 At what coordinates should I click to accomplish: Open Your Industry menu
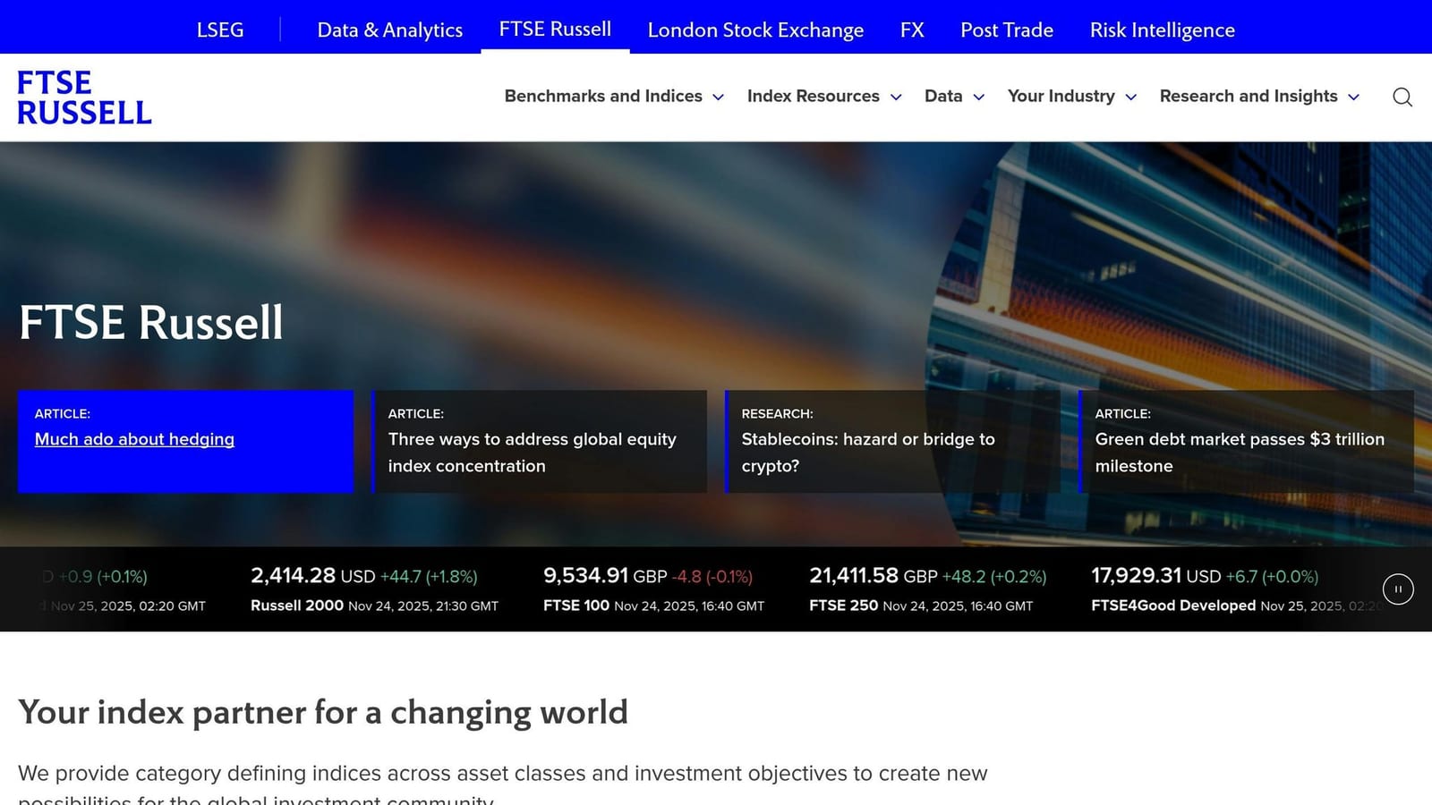point(1061,96)
